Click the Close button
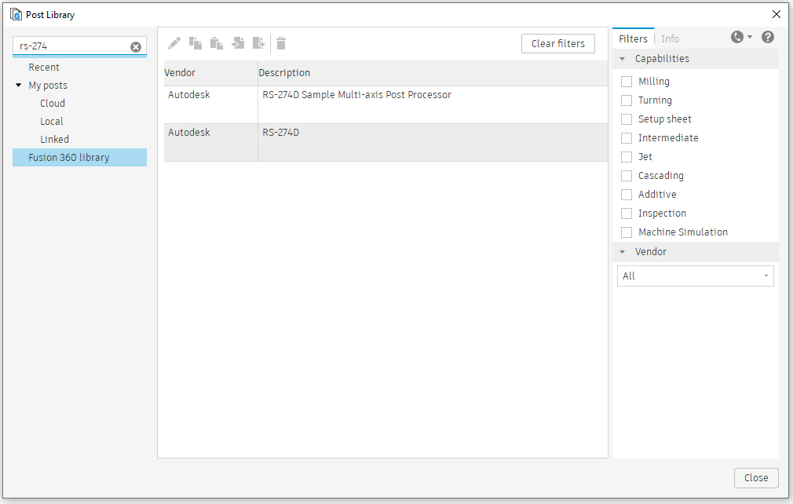Screen dimensions: 793x504 tap(755, 477)
